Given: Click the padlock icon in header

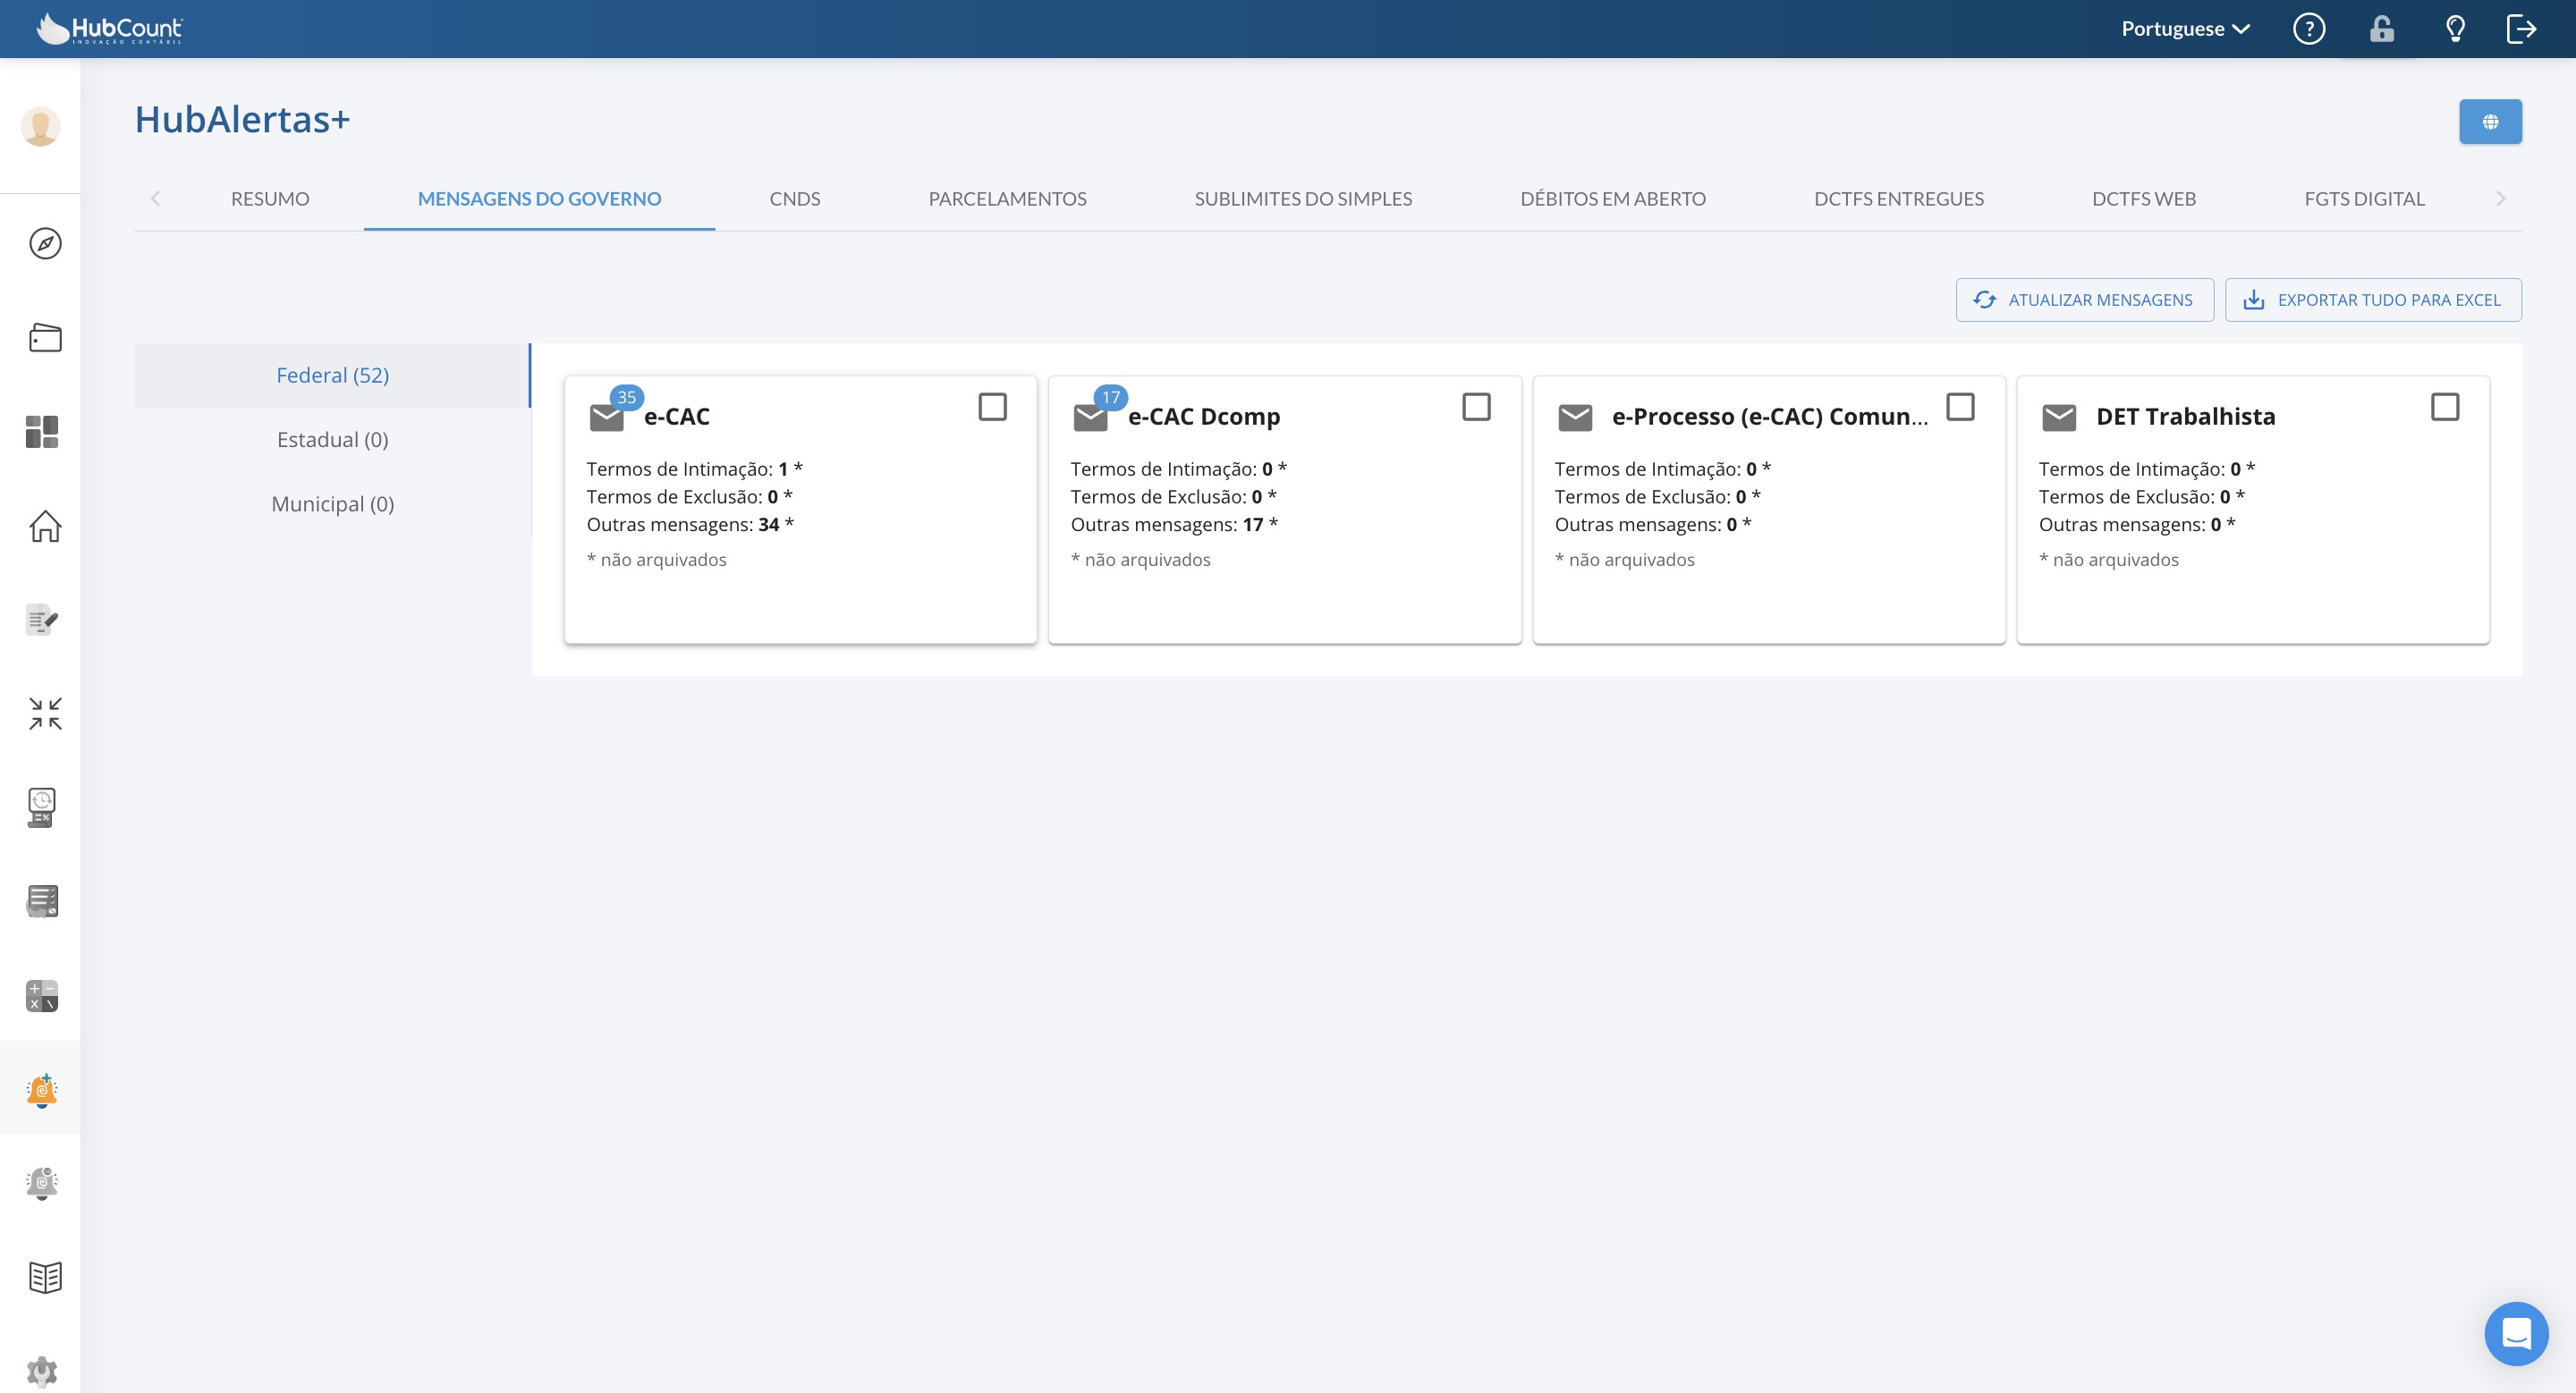Looking at the screenshot, I should (x=2381, y=29).
